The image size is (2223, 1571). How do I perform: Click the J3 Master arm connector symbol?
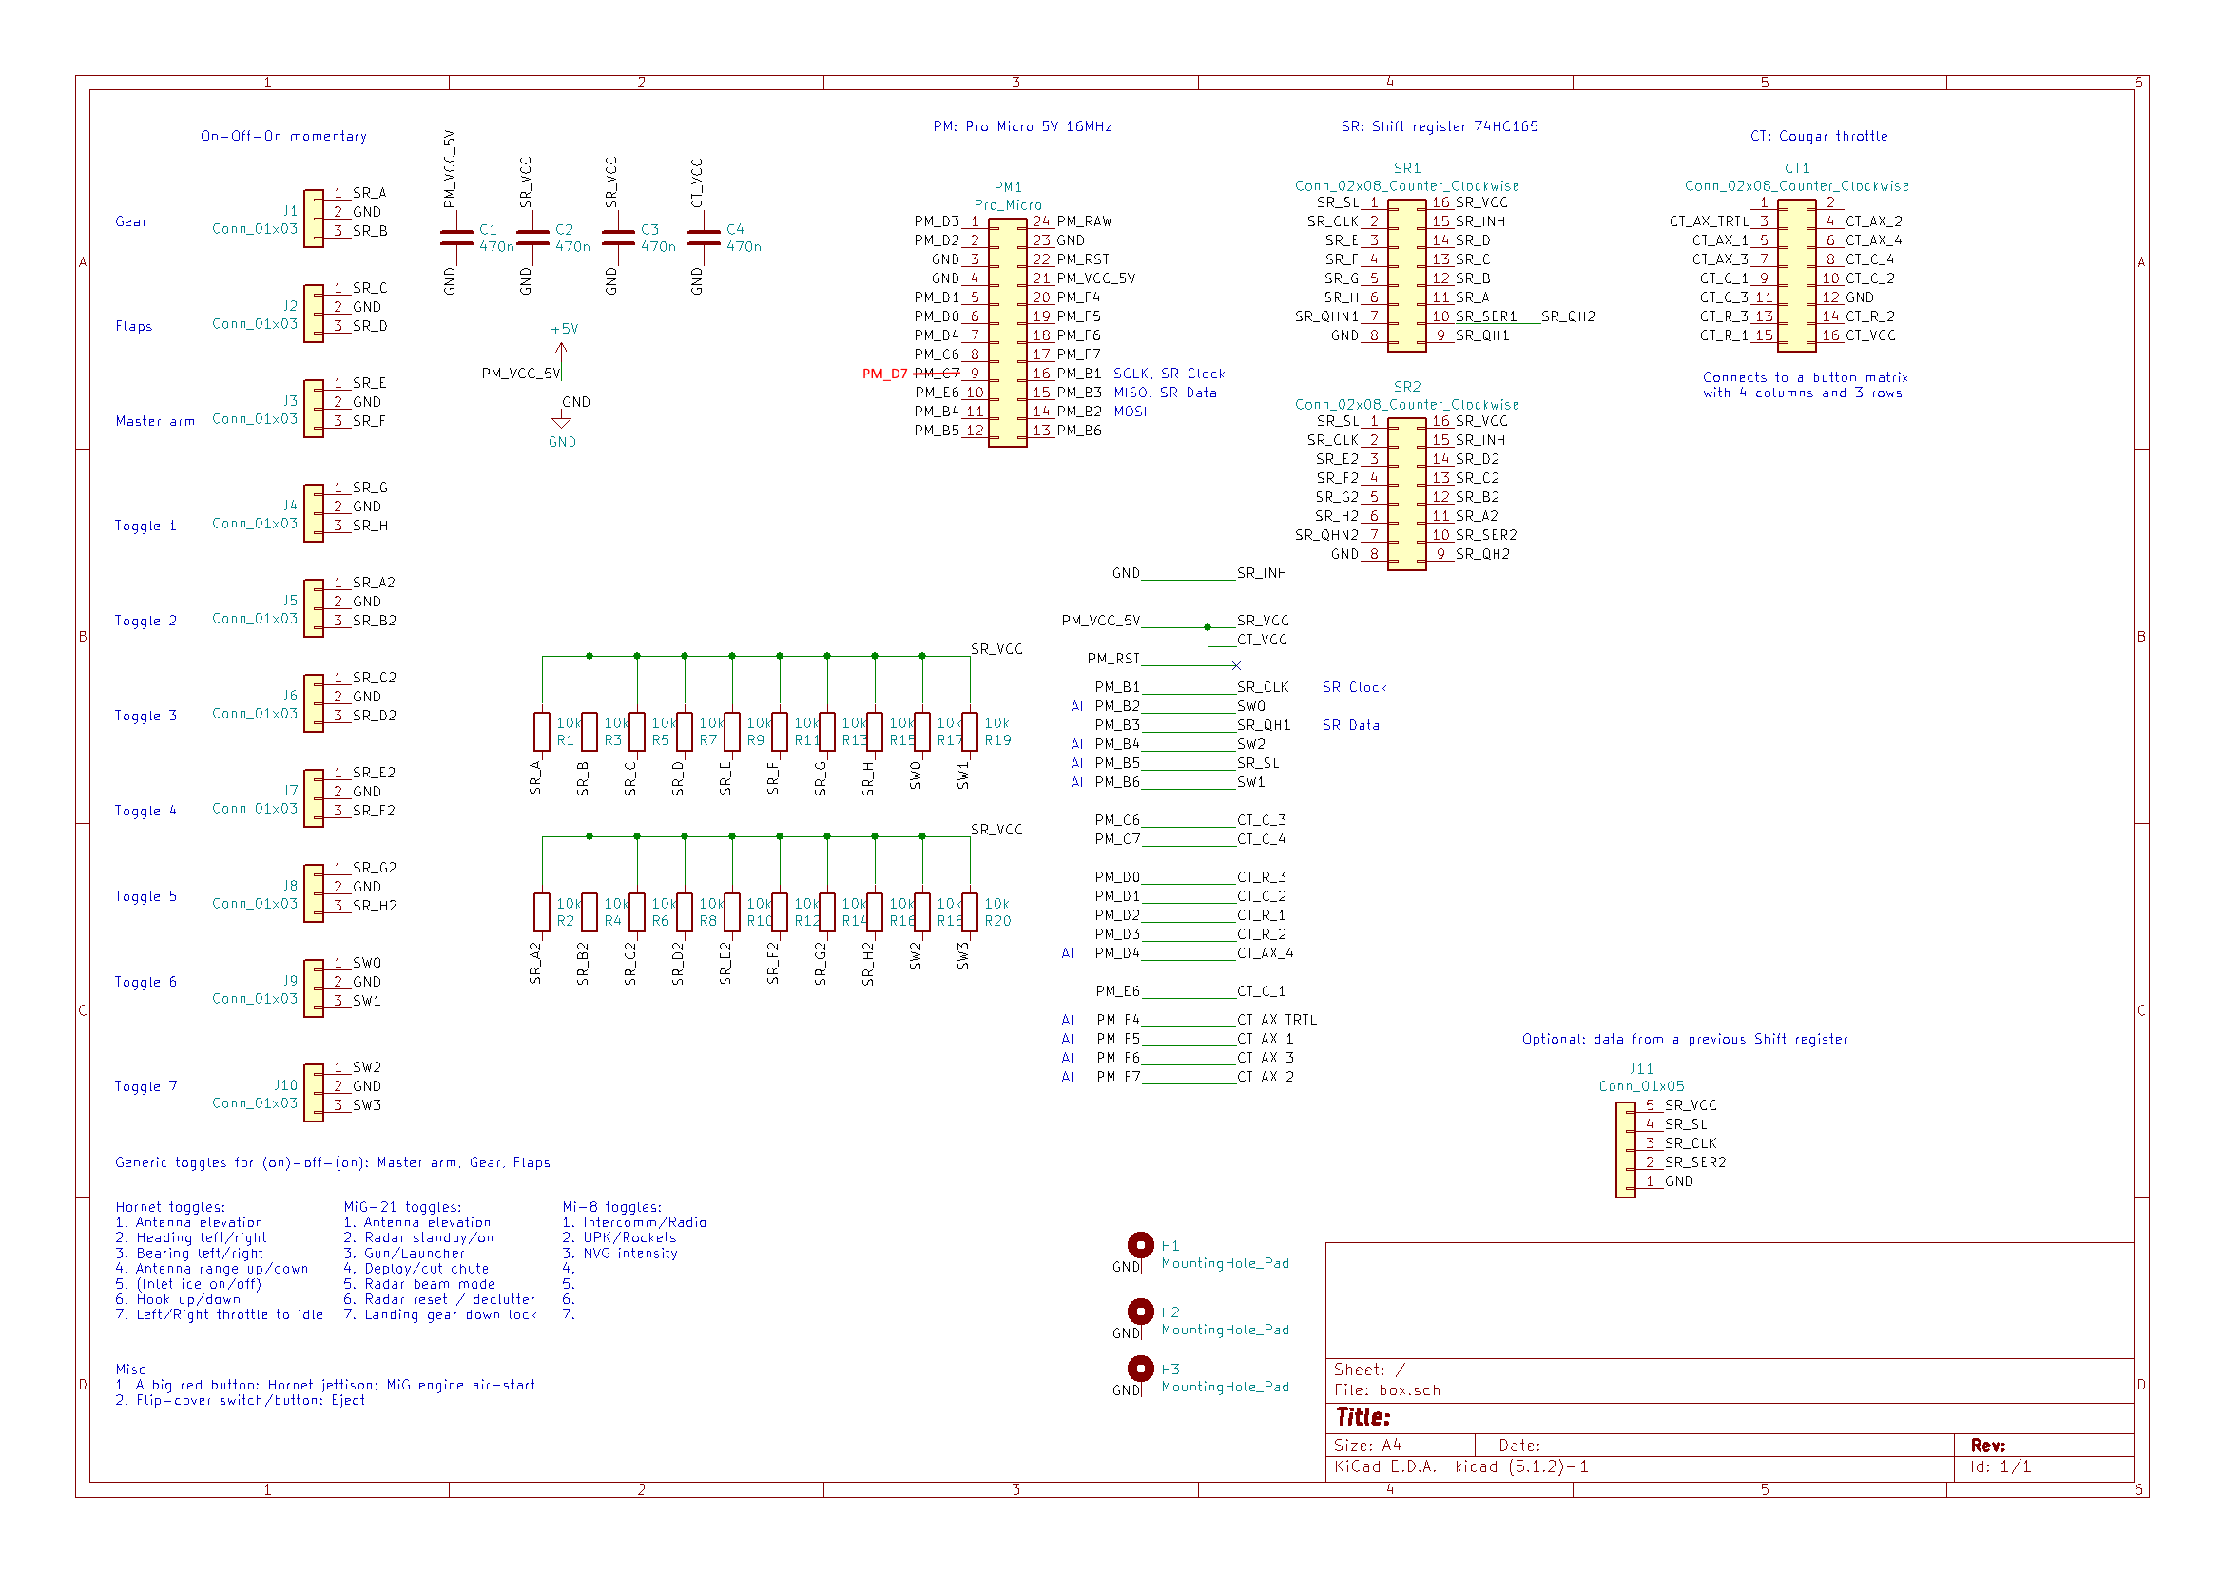coord(314,409)
